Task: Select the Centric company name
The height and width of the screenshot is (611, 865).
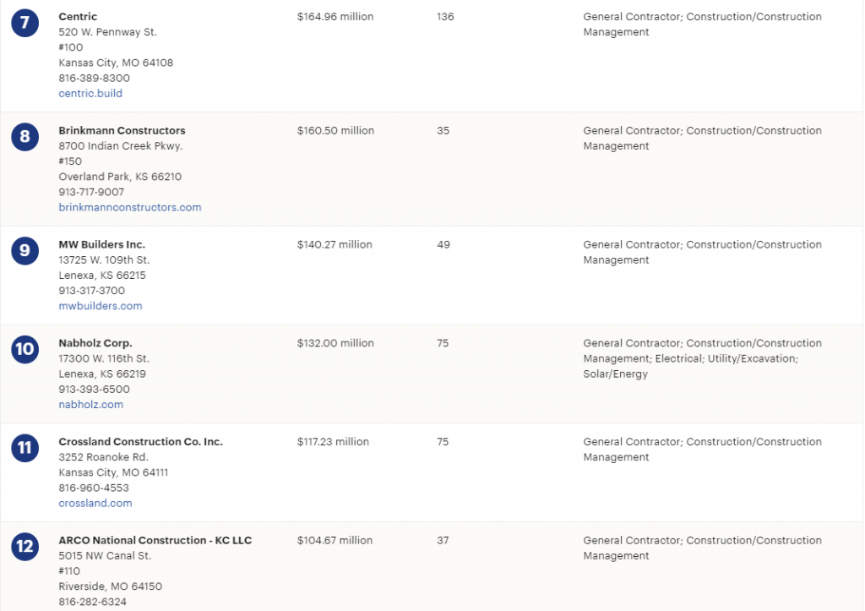Action: click(x=78, y=17)
